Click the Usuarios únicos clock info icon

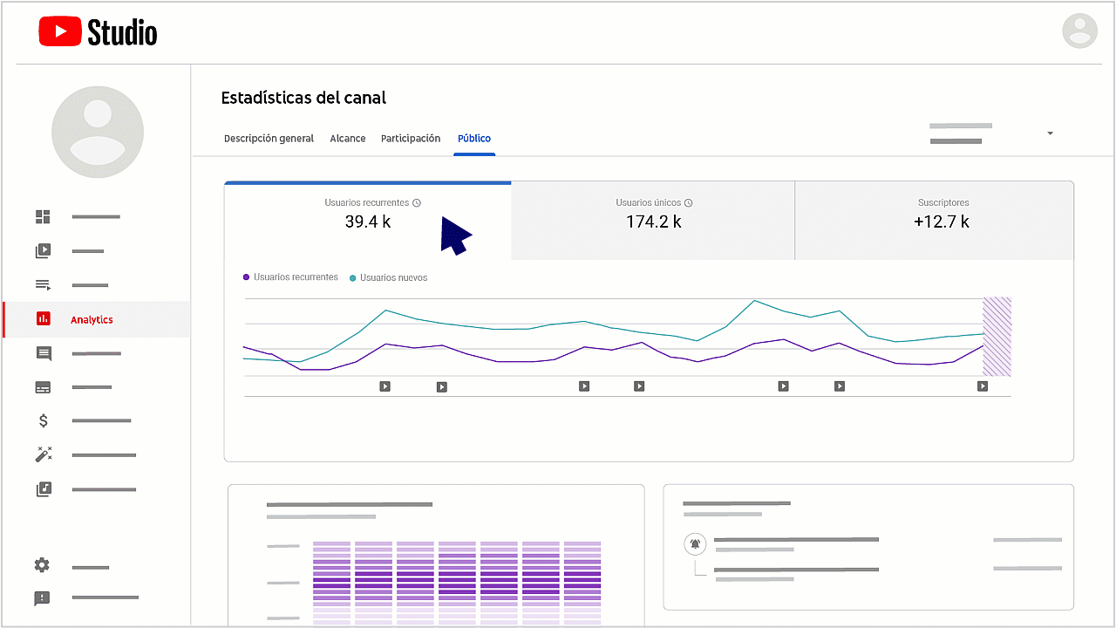tap(689, 201)
